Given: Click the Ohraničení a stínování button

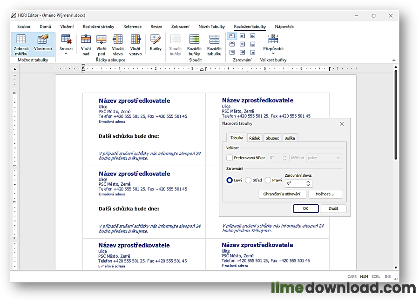Looking at the screenshot, I should (282, 194).
